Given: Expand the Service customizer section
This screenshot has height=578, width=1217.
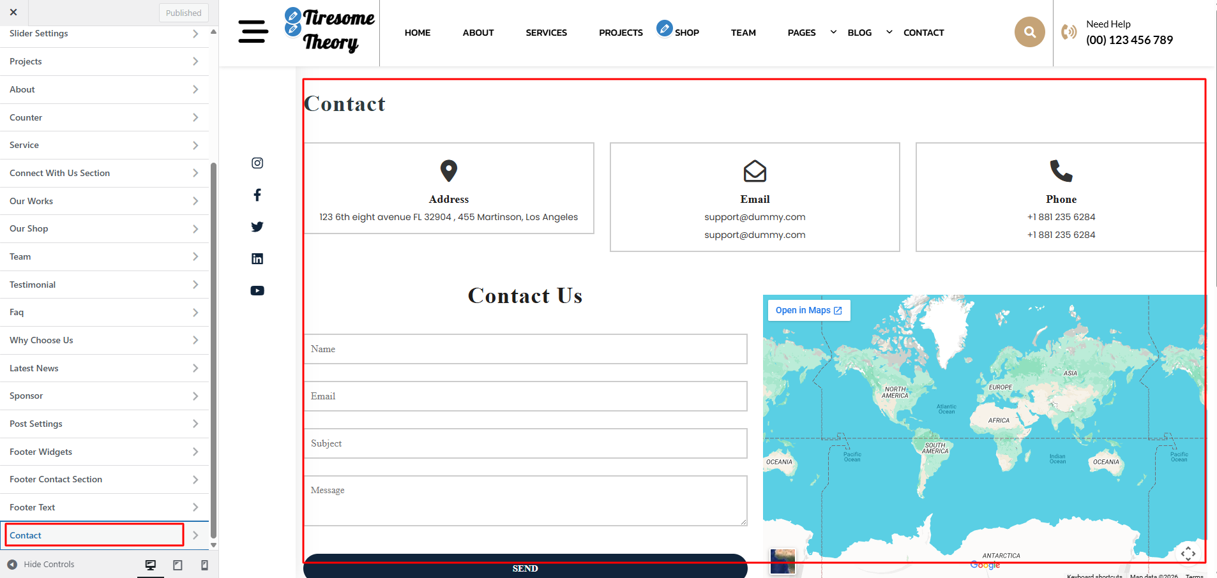Looking at the screenshot, I should click(105, 145).
